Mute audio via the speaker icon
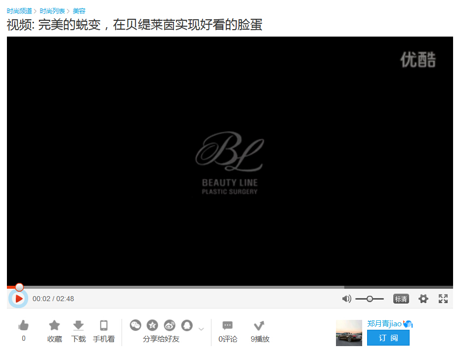 346,299
